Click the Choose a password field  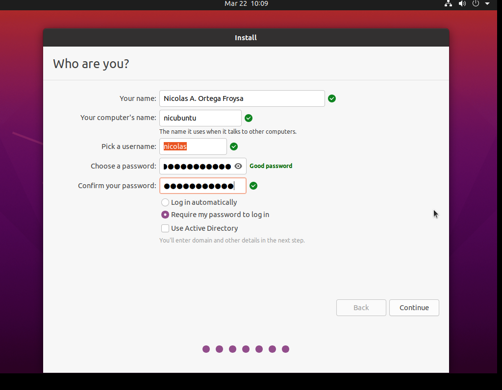pyautogui.click(x=203, y=166)
